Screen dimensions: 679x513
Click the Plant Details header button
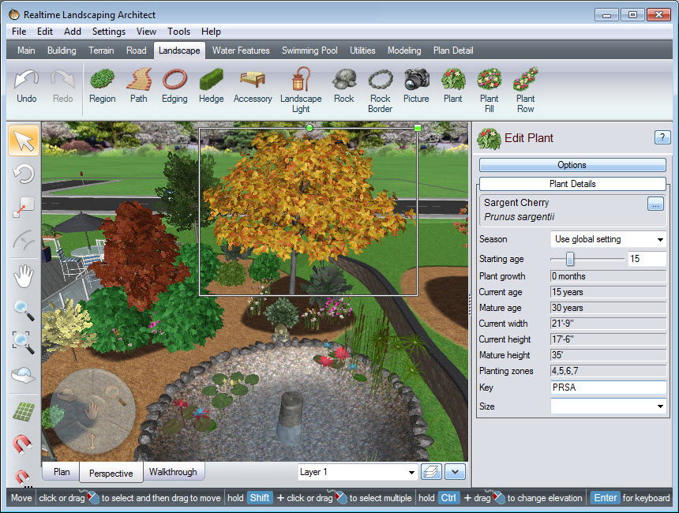pos(572,184)
